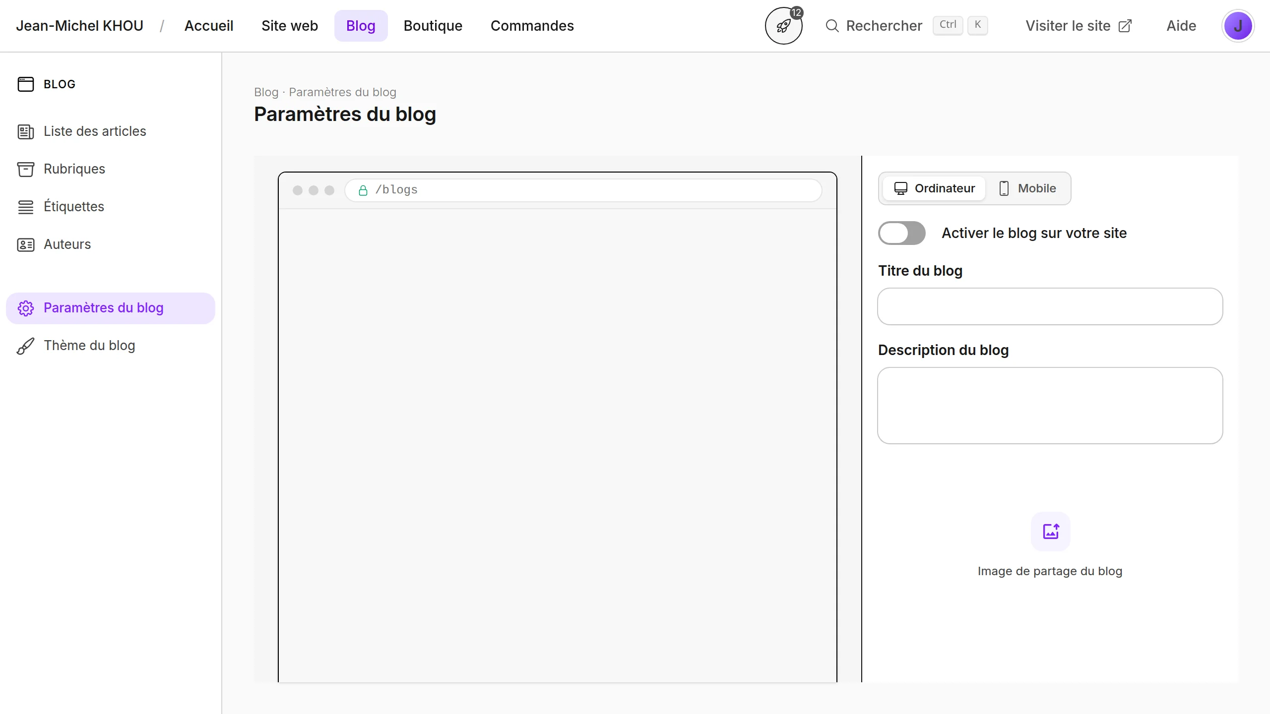Enable the Activer le blog toggle
The height and width of the screenshot is (714, 1270).
[901, 233]
